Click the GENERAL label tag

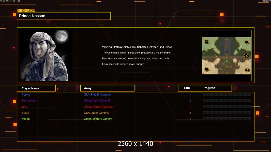point(26,10)
